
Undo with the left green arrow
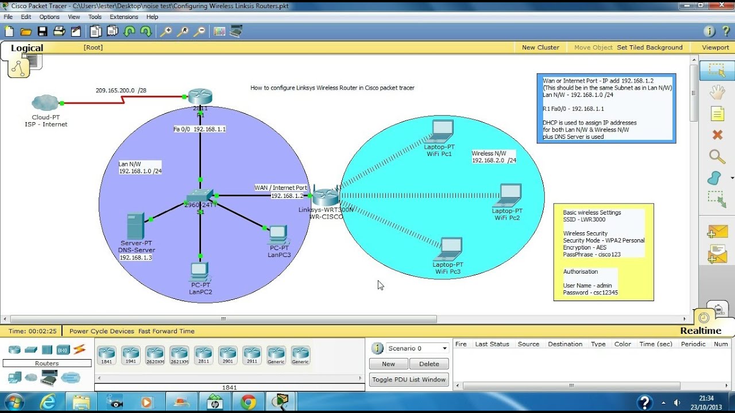point(130,32)
